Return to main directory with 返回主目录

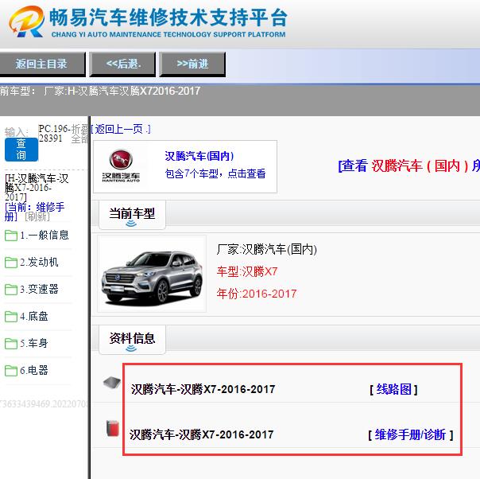42,64
